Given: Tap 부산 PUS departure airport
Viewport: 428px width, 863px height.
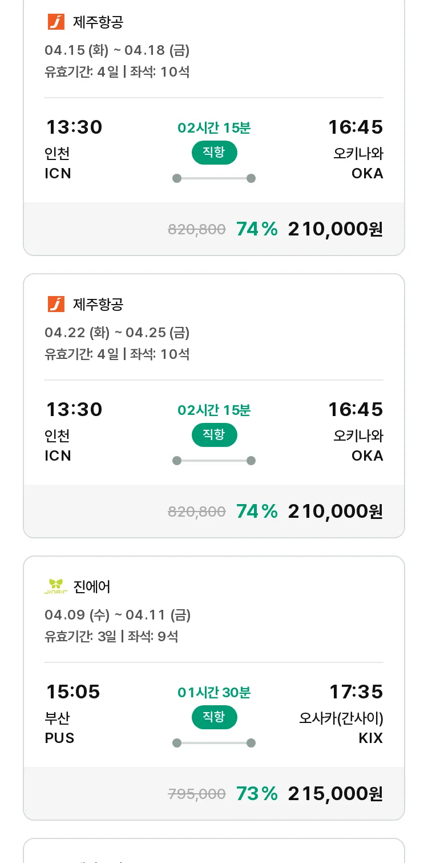Looking at the screenshot, I should coord(59,728).
